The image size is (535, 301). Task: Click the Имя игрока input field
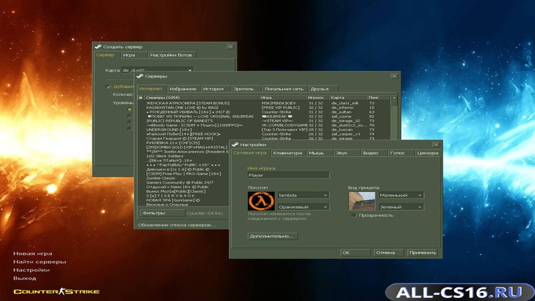coord(288,176)
